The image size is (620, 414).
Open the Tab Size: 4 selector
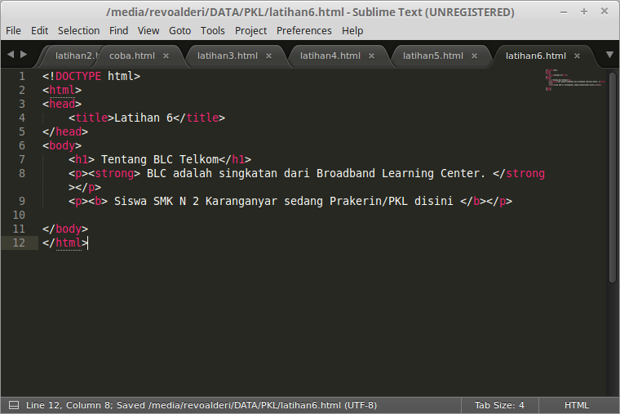tap(499, 405)
